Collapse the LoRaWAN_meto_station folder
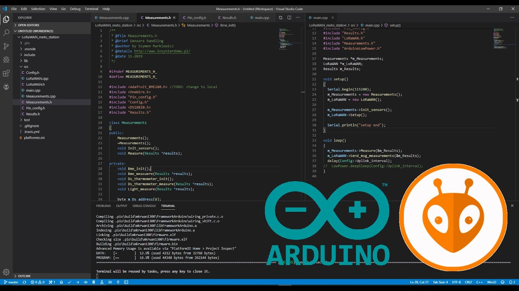Image resolution: width=519 pixels, height=291 pixels. tap(52, 37)
